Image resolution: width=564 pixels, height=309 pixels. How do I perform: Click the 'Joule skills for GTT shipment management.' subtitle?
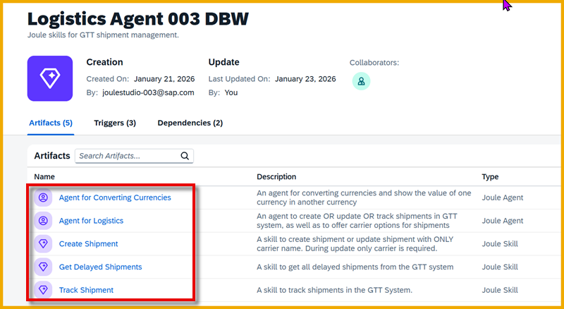103,35
